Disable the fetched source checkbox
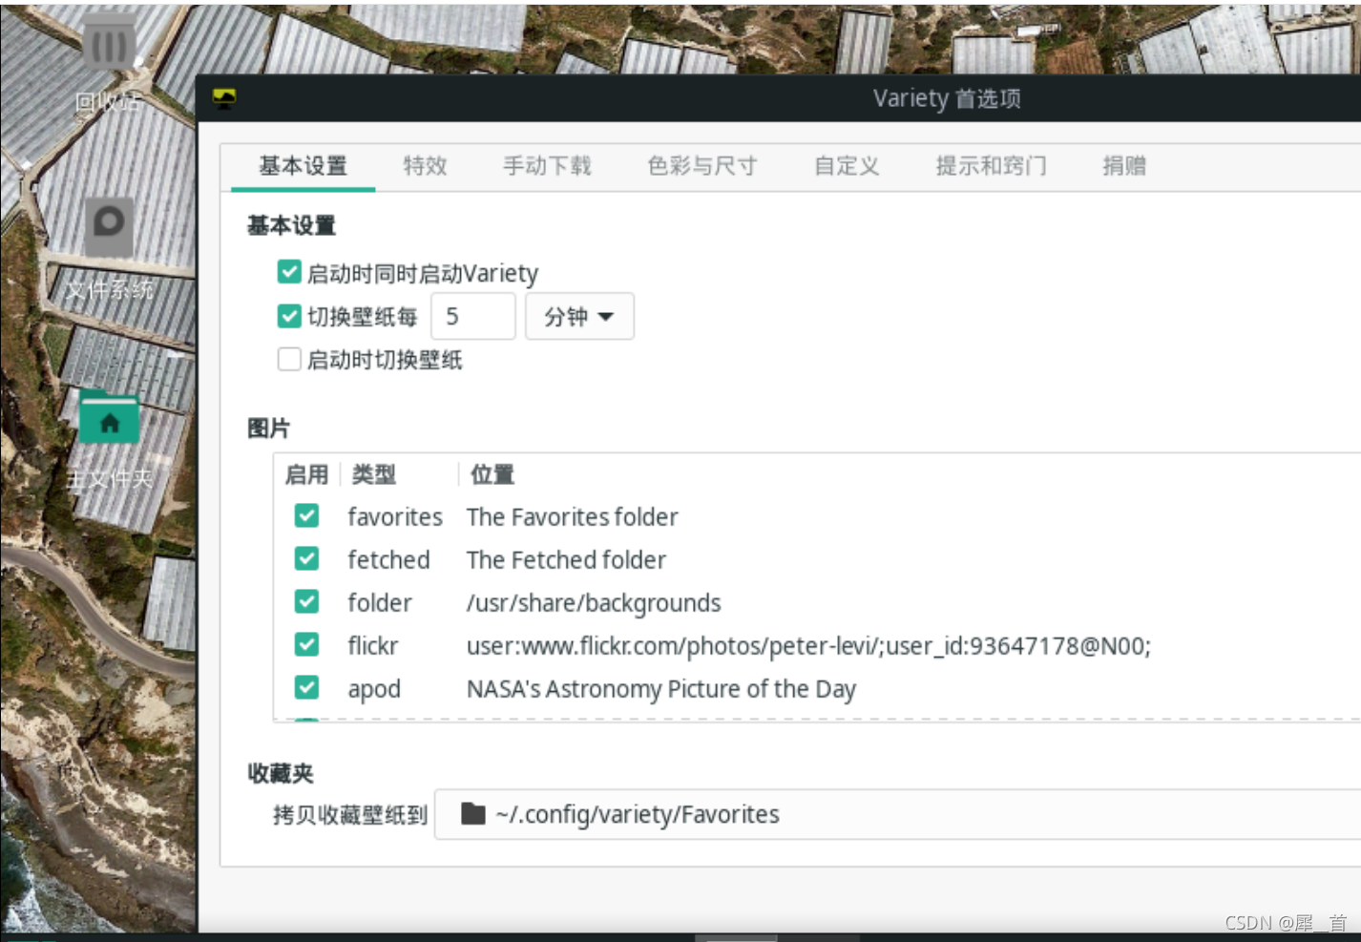The image size is (1361, 942). coord(306,558)
